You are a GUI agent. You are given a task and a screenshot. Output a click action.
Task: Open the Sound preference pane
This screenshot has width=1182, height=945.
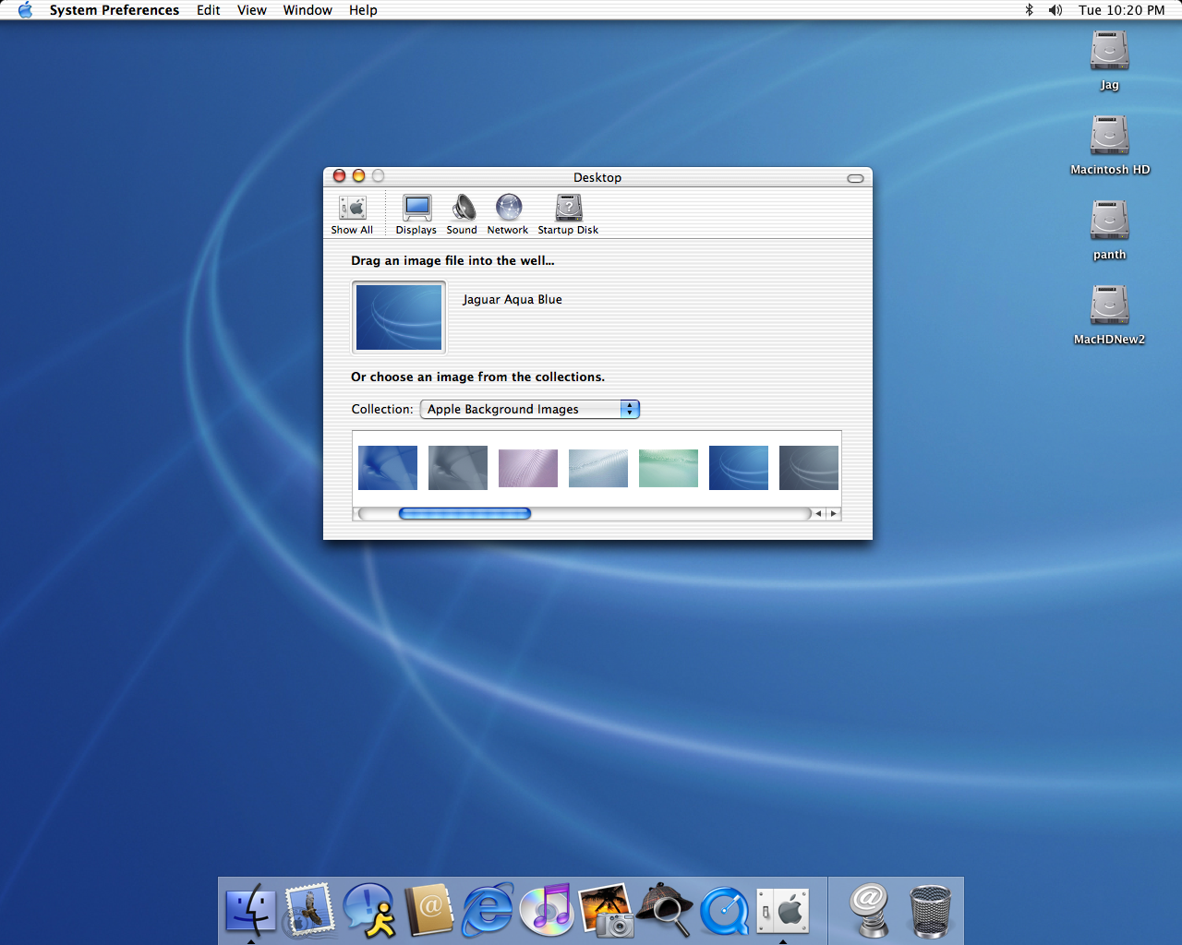coord(462,214)
